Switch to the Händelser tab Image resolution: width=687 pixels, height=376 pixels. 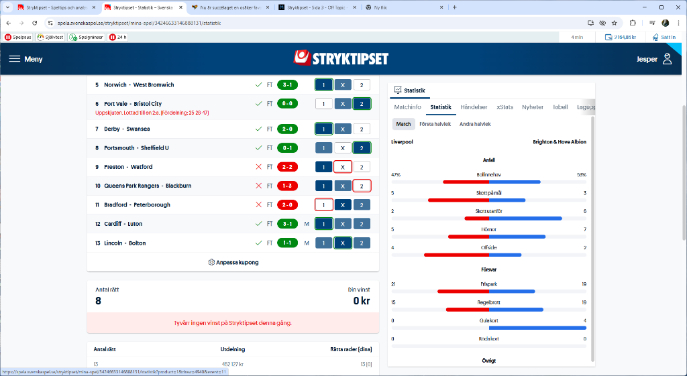click(474, 107)
